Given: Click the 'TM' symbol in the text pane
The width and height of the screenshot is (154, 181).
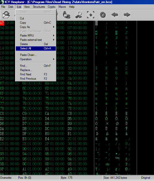Looking at the screenshot, I should click(117, 158).
